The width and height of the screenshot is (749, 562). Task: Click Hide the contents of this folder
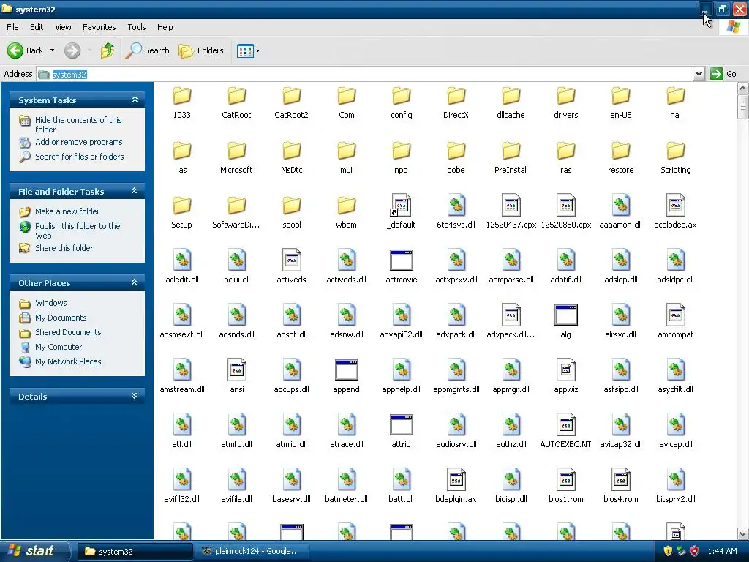78,124
